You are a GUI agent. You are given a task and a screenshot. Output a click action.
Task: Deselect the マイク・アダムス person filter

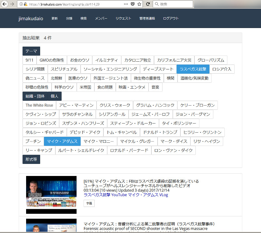(x=62, y=141)
